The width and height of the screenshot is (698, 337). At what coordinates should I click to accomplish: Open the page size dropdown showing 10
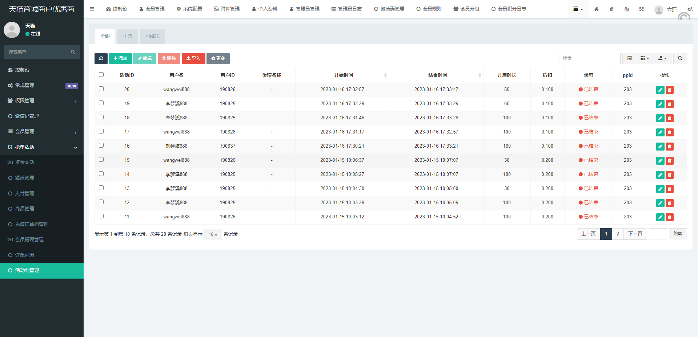(213, 234)
